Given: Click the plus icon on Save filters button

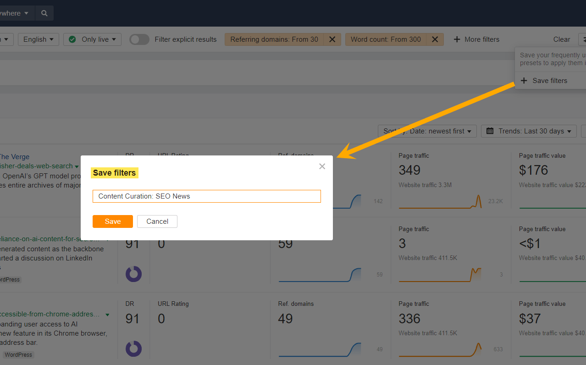Looking at the screenshot, I should pyautogui.click(x=524, y=80).
